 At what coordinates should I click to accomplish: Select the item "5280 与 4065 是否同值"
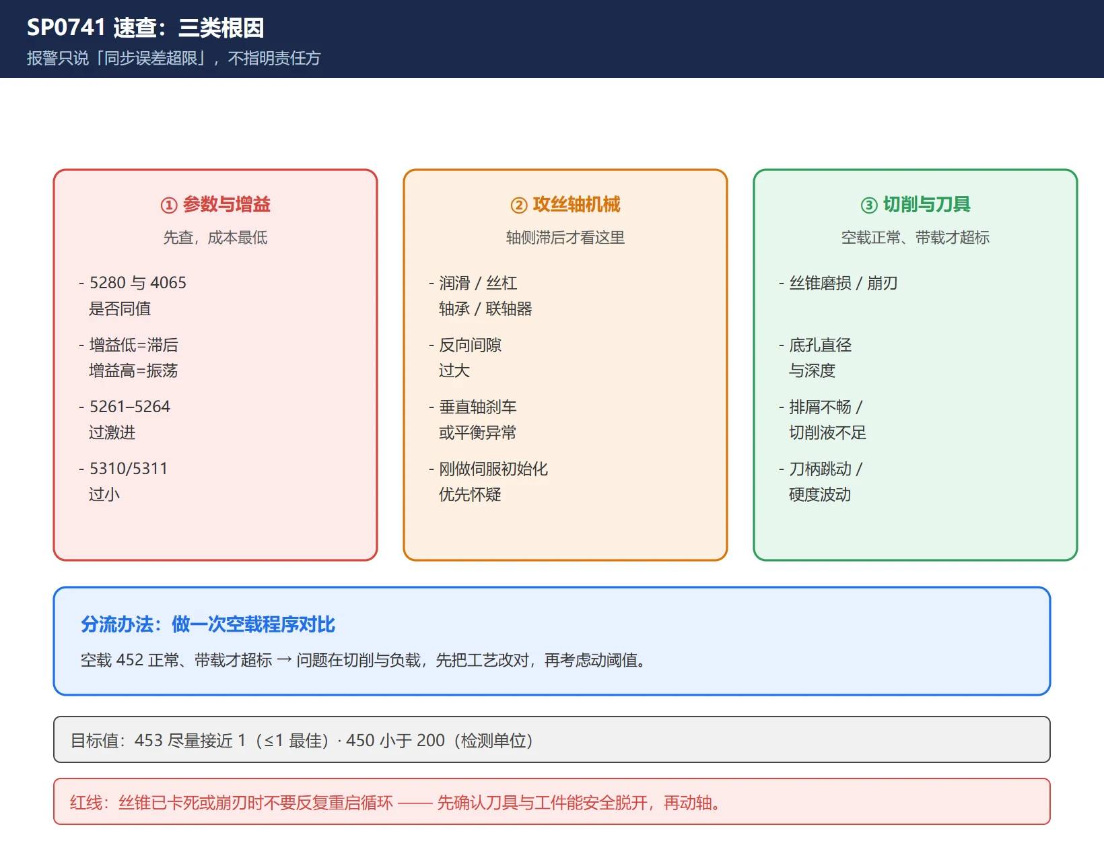(x=133, y=296)
